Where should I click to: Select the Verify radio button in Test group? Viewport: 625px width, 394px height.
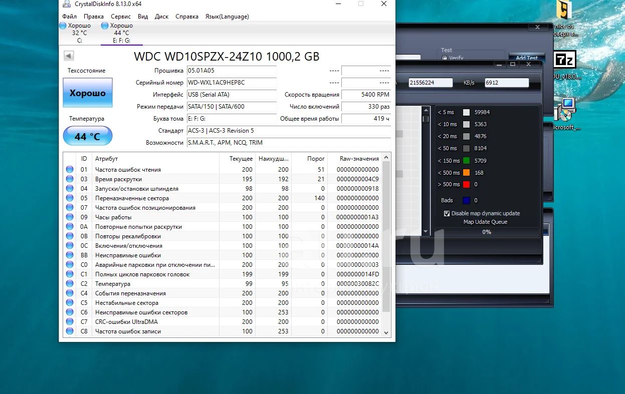(444, 58)
